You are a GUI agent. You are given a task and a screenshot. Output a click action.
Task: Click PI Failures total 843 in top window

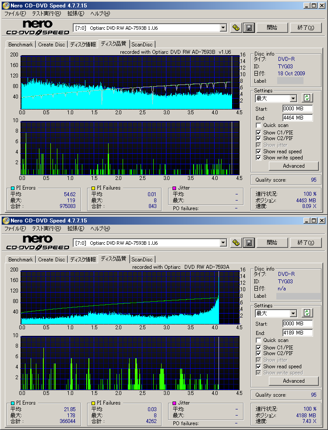click(152, 206)
